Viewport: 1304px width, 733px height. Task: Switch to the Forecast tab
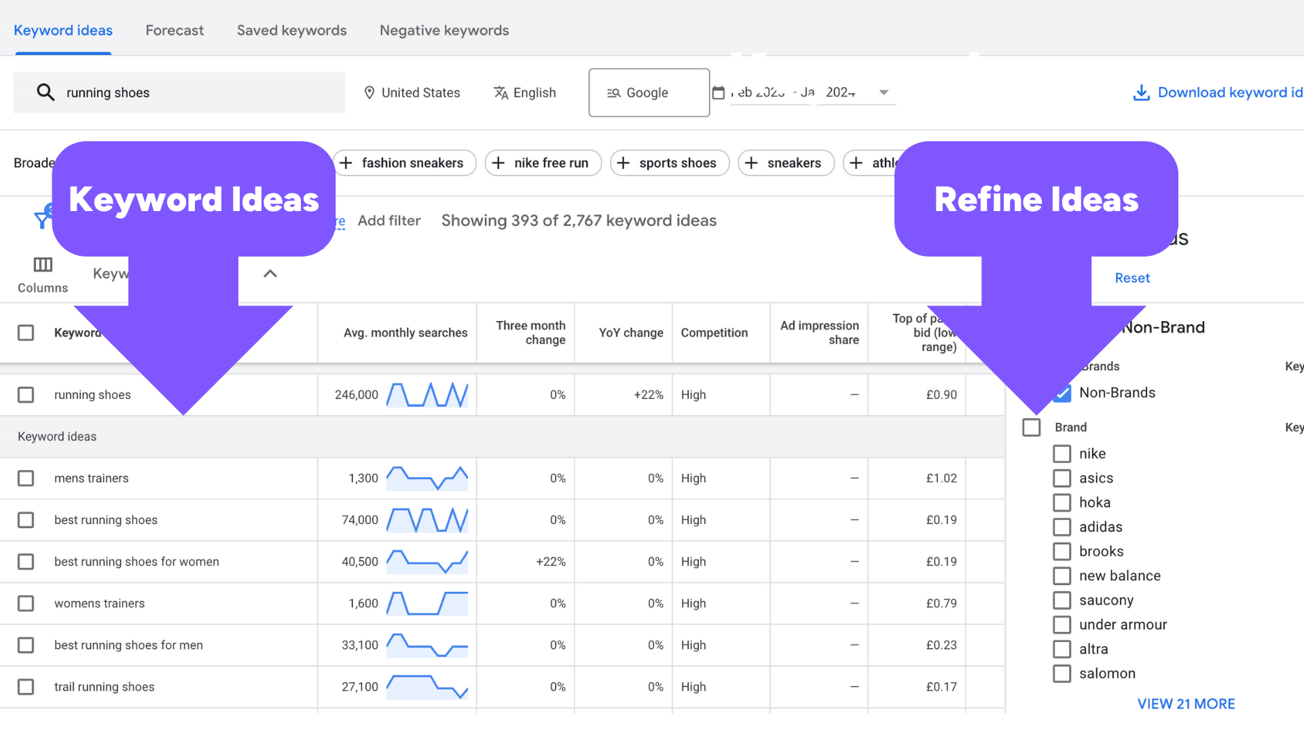(x=174, y=30)
